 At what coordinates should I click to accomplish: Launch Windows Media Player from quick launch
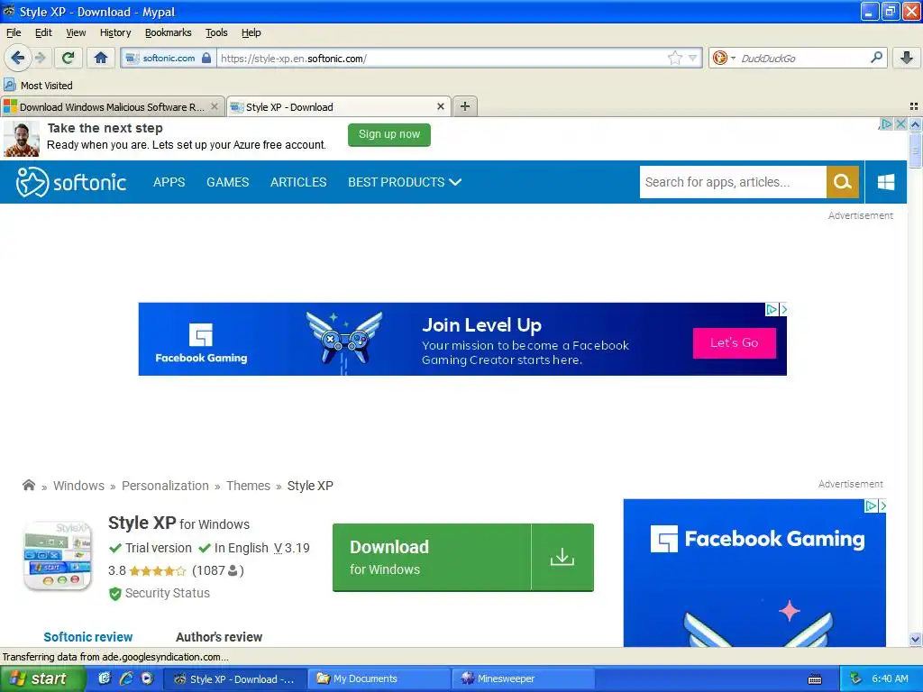click(x=147, y=678)
